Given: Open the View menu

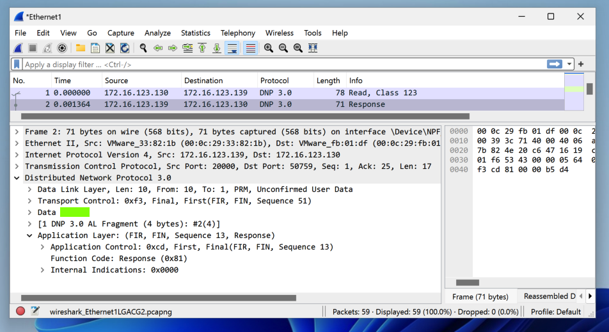Looking at the screenshot, I should click(68, 33).
